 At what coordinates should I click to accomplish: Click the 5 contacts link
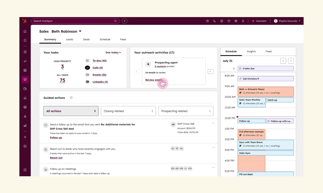coord(160,67)
